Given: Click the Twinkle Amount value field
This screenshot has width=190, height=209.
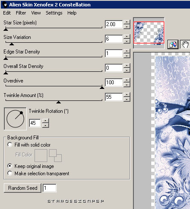Looking at the screenshot, I should (x=114, y=97).
